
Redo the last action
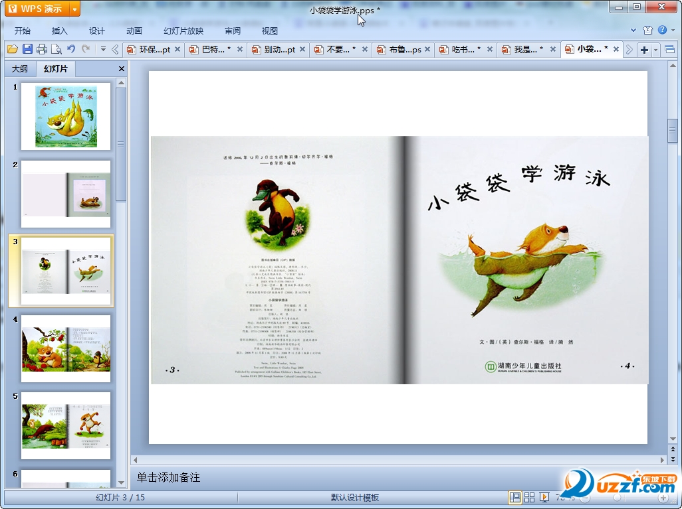[86, 49]
